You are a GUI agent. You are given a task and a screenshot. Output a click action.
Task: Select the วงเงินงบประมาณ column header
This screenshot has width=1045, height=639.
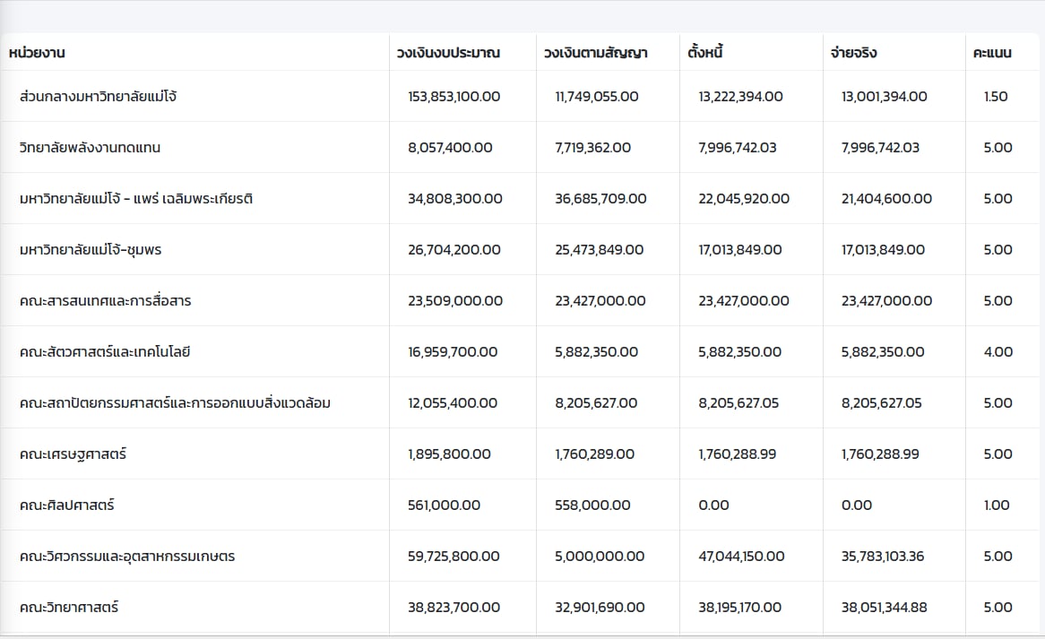[x=448, y=53]
